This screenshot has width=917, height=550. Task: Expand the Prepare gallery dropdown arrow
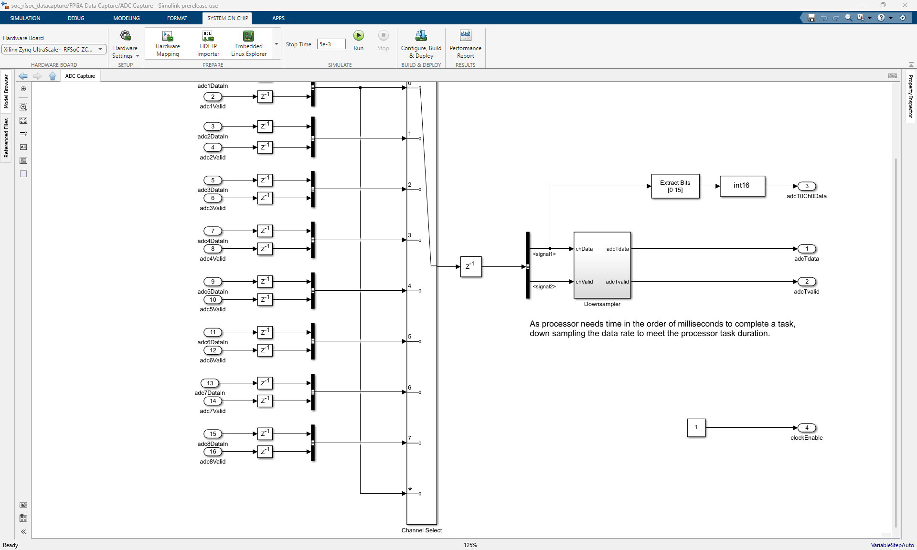(277, 44)
